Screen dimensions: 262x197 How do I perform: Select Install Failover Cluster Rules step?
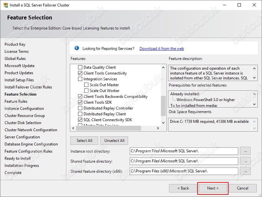click(x=28, y=87)
